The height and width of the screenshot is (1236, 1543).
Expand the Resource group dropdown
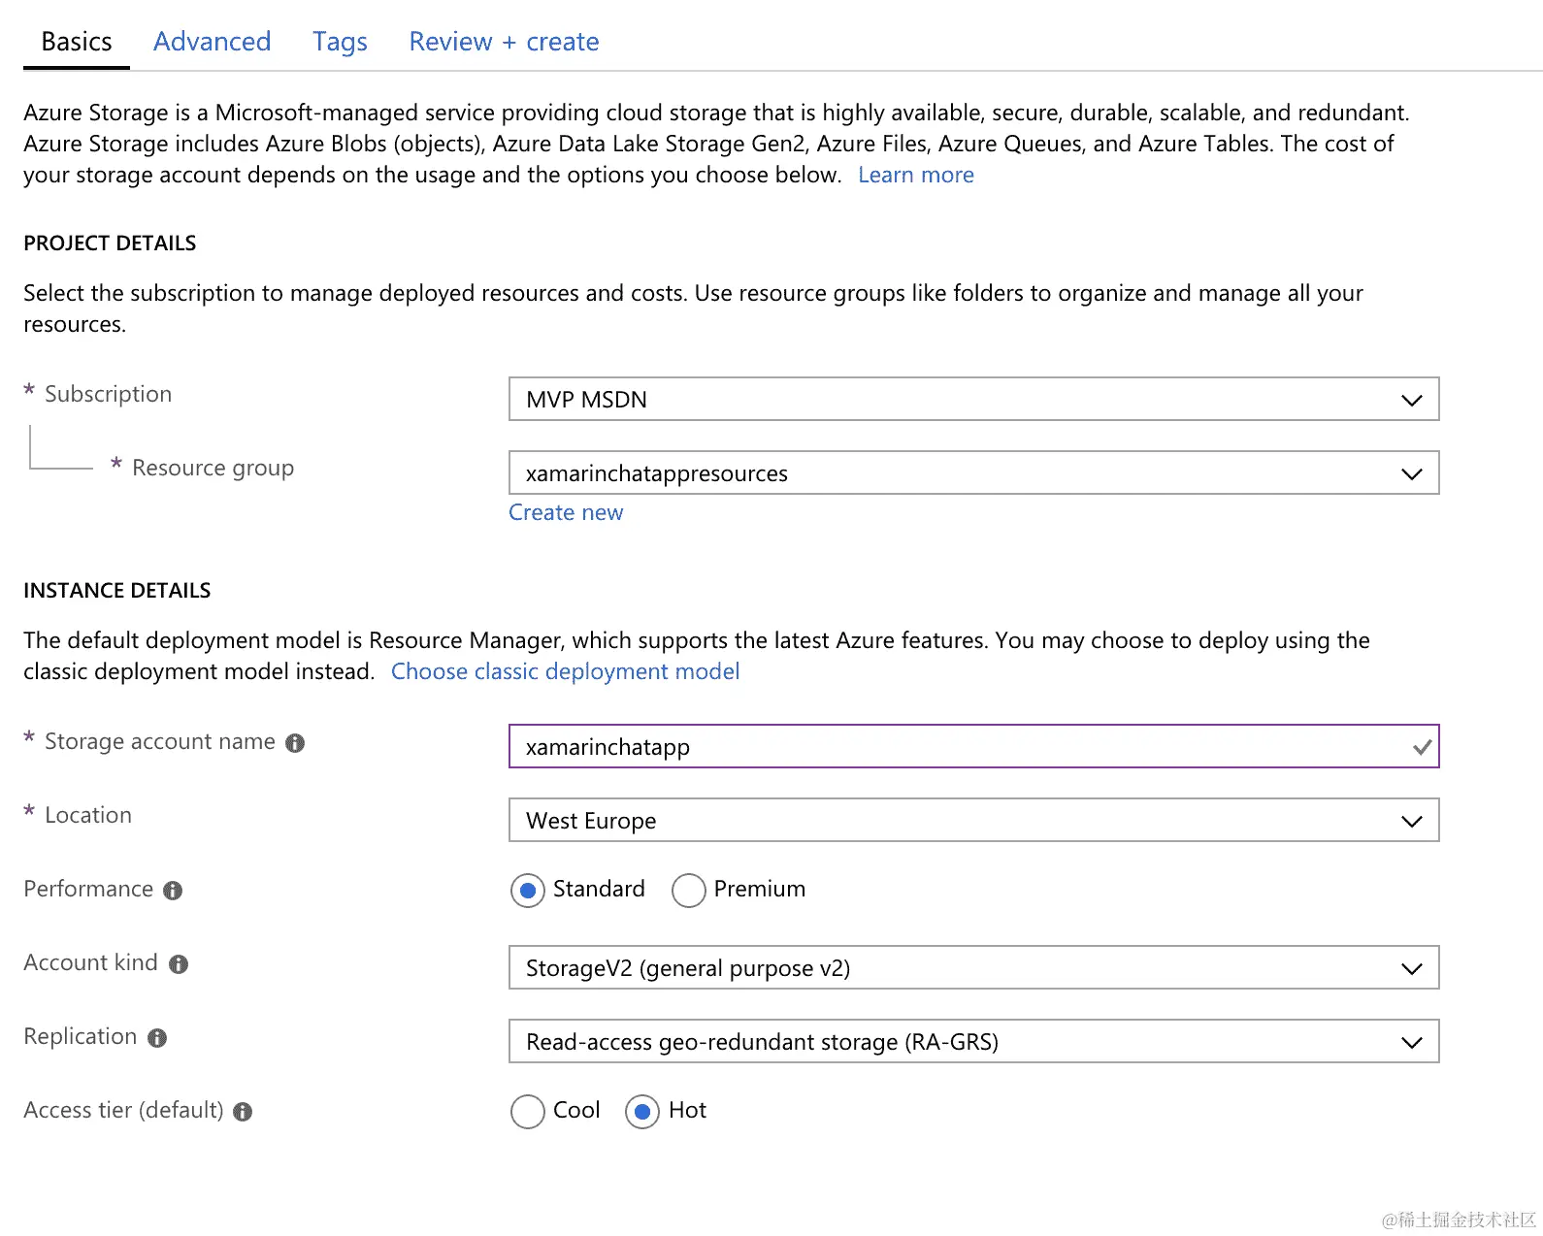(x=973, y=473)
